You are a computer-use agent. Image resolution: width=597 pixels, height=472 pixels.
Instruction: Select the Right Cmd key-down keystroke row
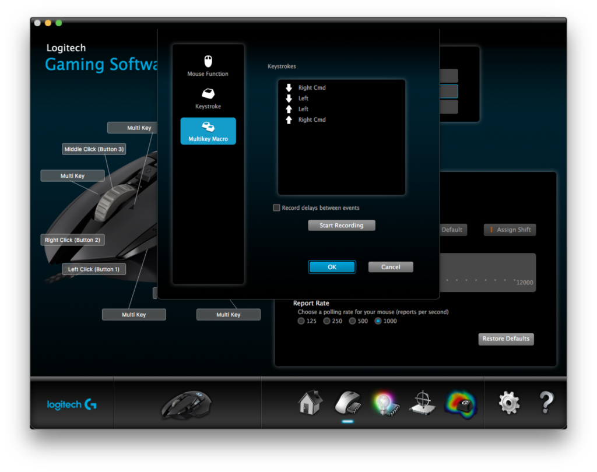[341, 87]
